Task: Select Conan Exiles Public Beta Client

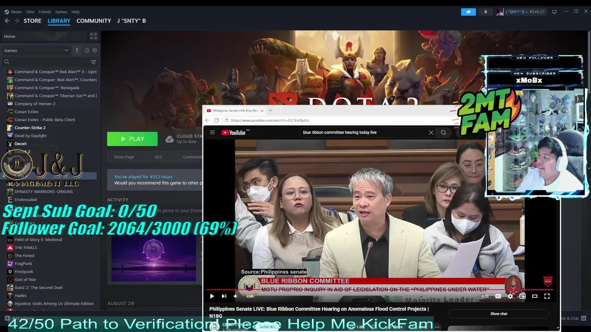Action: [x=45, y=120]
